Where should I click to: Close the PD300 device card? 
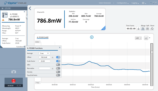pyautogui.click(x=24, y=12)
